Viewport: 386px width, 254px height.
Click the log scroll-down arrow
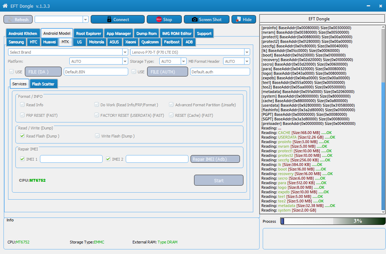pos(383,212)
